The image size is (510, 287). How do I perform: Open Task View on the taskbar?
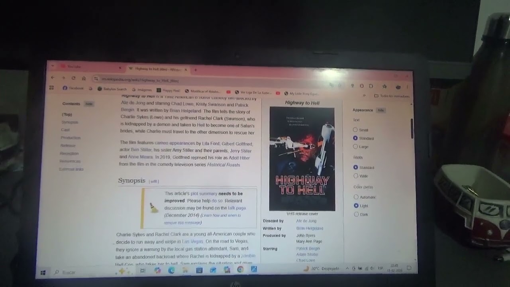point(143,271)
